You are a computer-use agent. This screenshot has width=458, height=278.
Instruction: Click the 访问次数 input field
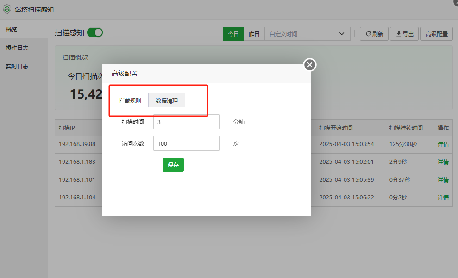tap(186, 143)
